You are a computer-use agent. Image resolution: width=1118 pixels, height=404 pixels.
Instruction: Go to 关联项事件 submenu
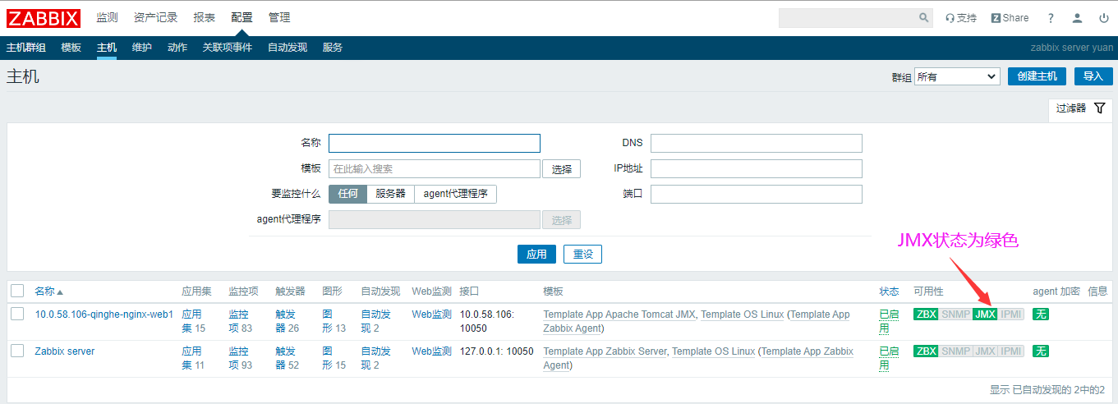coord(228,48)
